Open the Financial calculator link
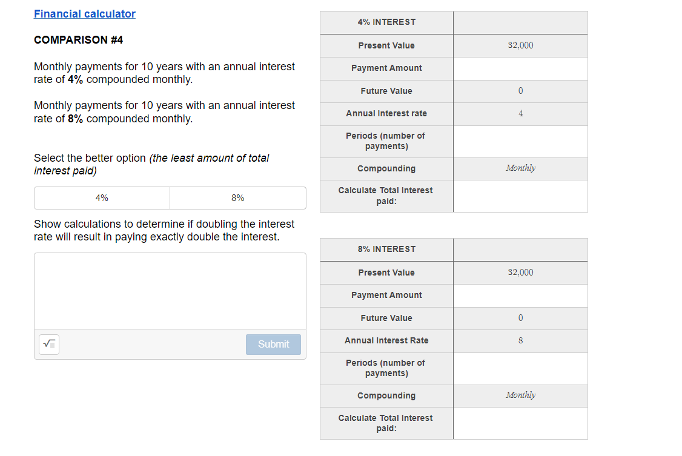Screen dimensions: 682x456 click(84, 14)
